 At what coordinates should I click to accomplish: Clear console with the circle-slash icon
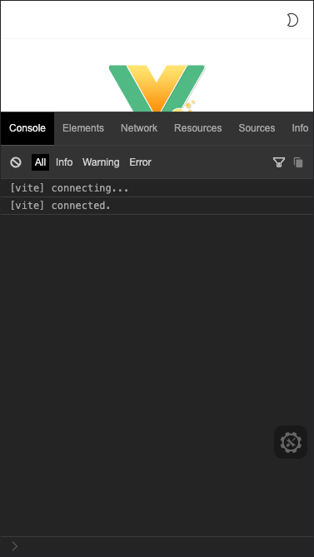(16, 162)
